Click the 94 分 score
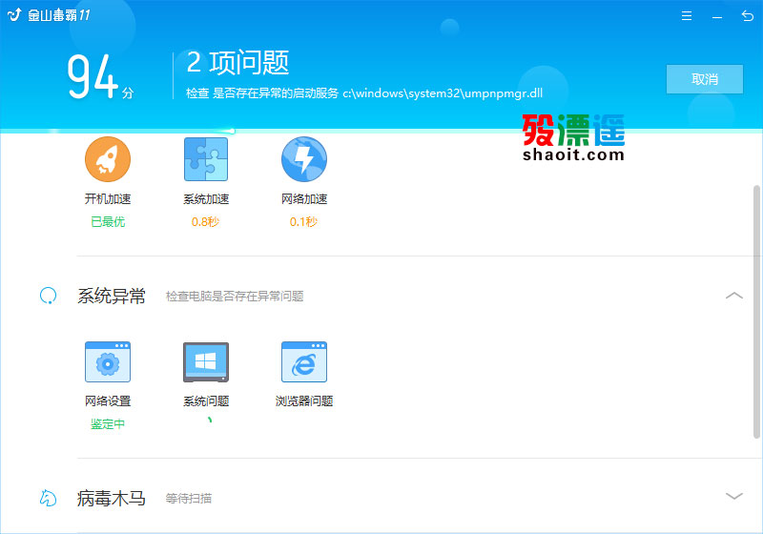Image resolution: width=763 pixels, height=534 pixels. (x=100, y=76)
